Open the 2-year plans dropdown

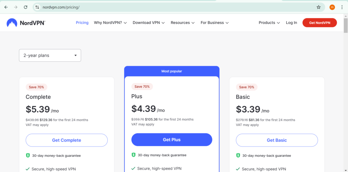coord(50,55)
